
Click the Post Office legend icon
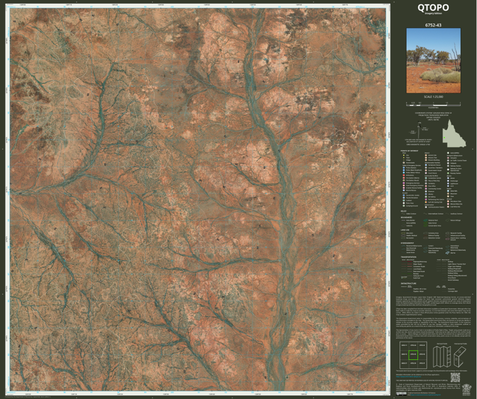(x=426, y=186)
